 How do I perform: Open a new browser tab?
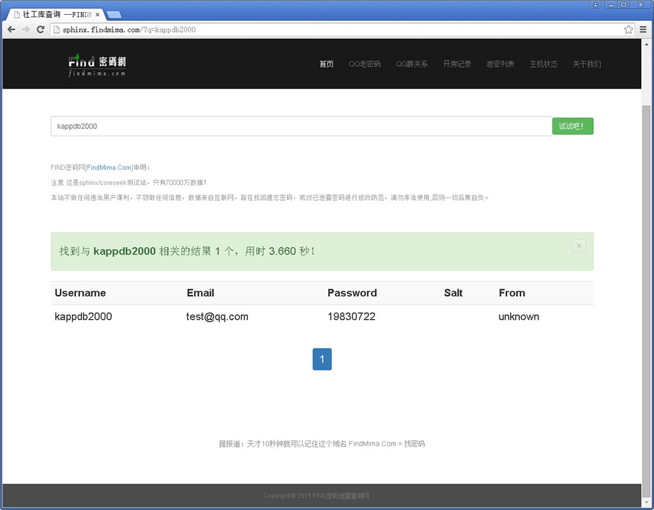pyautogui.click(x=114, y=15)
